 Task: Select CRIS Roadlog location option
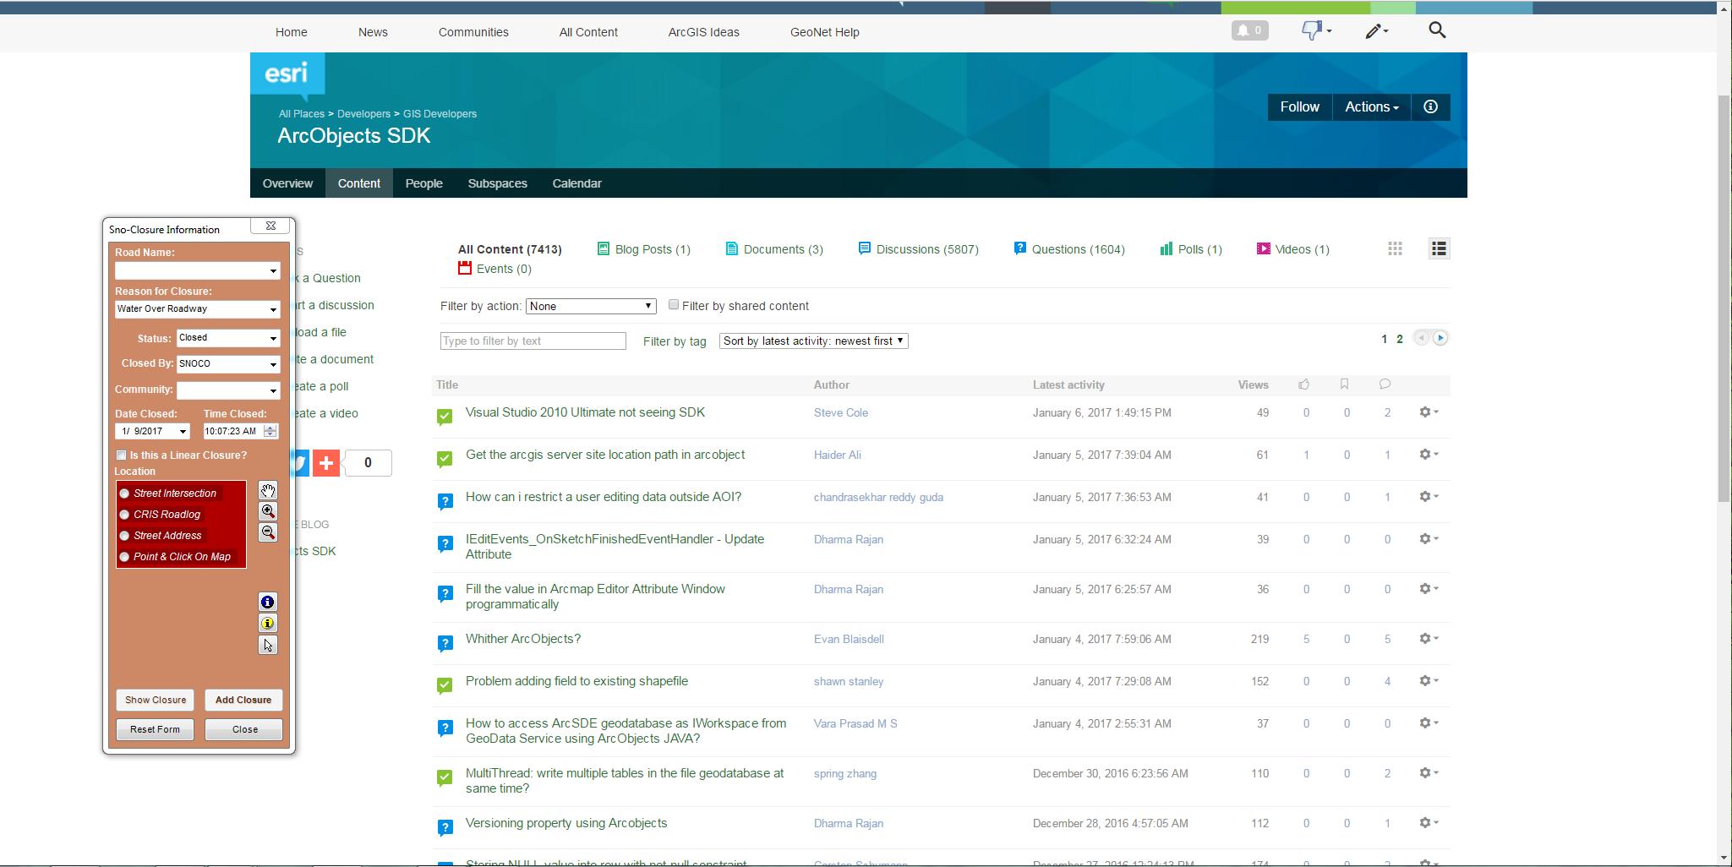[124, 515]
